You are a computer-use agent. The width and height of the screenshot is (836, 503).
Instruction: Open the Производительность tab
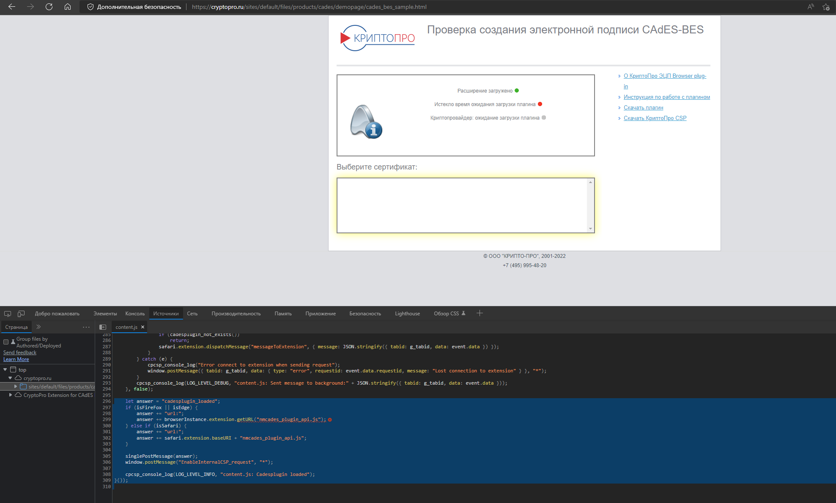coord(236,314)
